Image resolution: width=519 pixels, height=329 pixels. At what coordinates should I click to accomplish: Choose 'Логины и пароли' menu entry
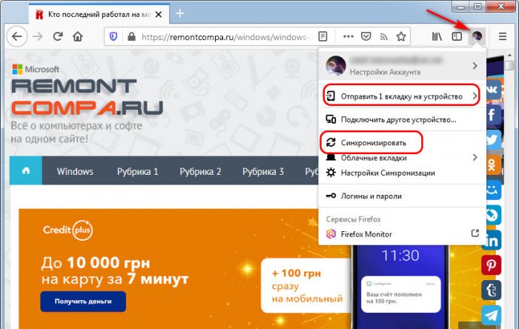371,196
